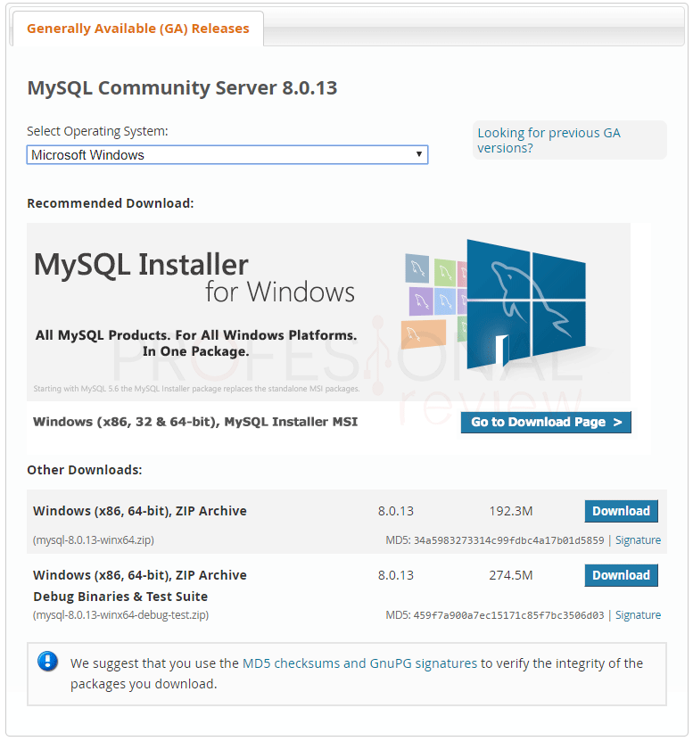Viewport: 693px width, 741px height.
Task: Expand the Select Operating System dropdown
Action: (227, 155)
